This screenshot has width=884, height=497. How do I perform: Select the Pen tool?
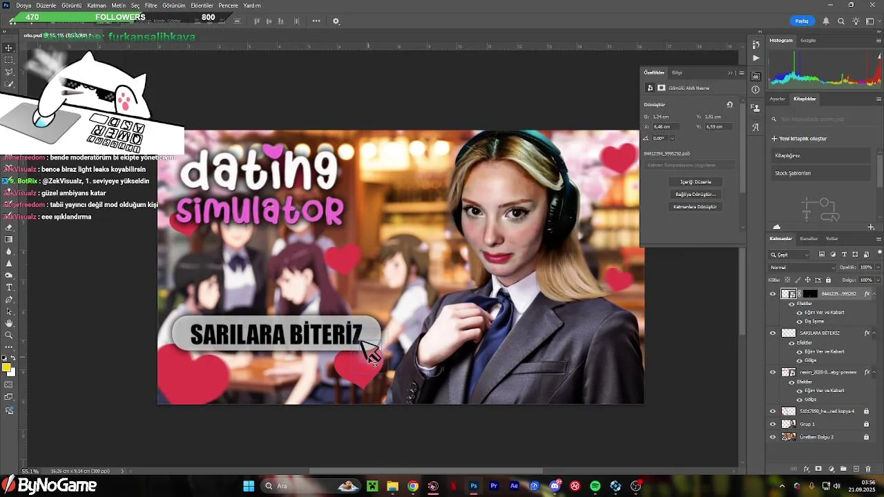[9, 300]
